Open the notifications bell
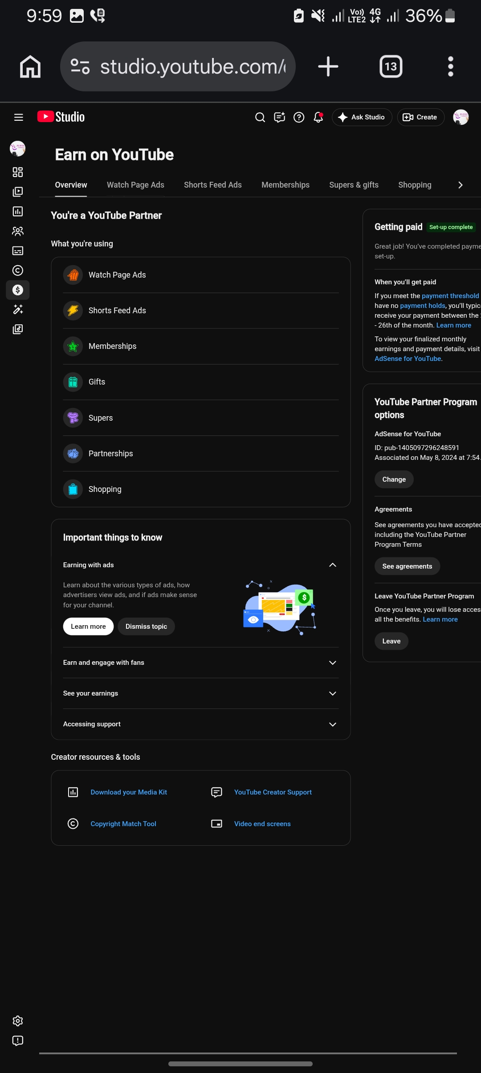The image size is (481, 1073). [318, 117]
